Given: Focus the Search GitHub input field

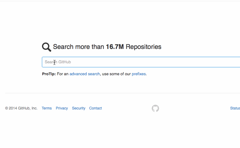Looking at the screenshot, I should tap(141, 62).
